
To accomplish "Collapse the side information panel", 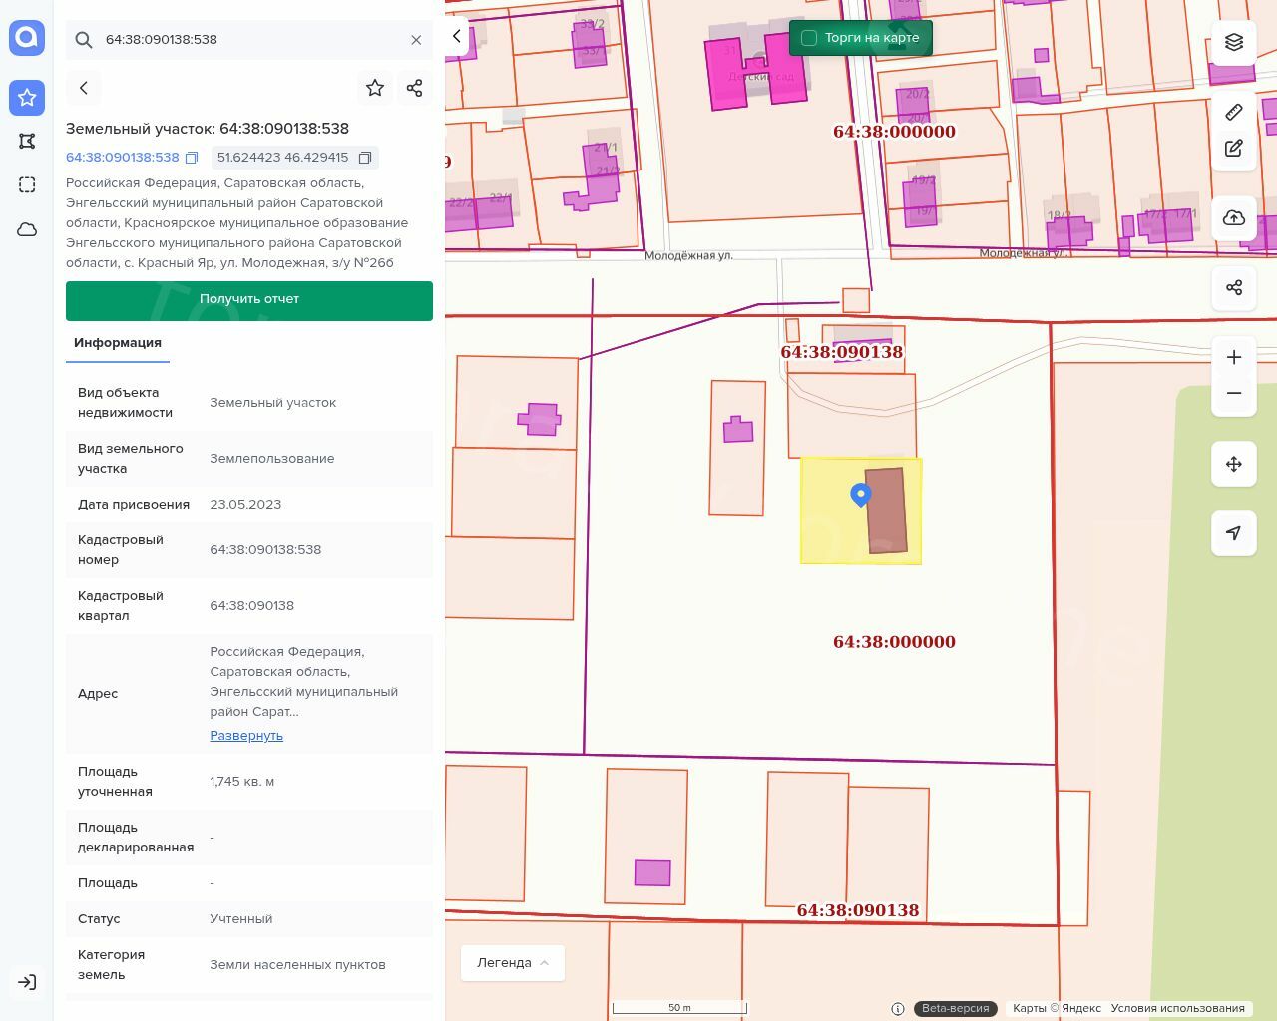I will coord(457,37).
